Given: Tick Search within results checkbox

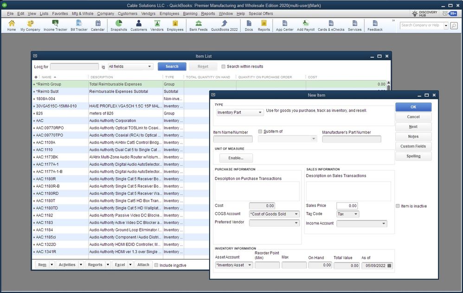Looking at the screenshot, I should (x=223, y=66).
